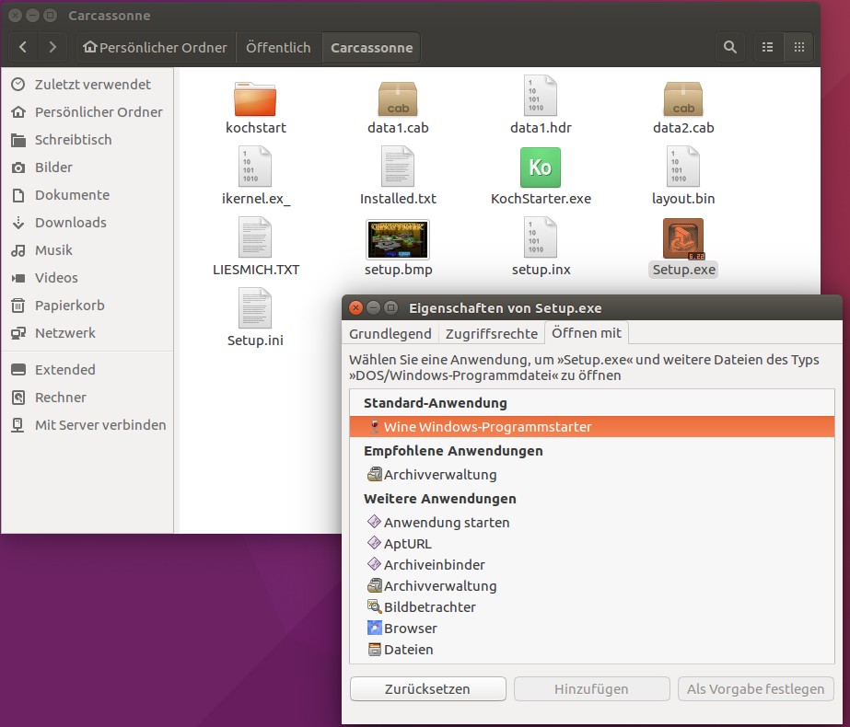Select the kochstart folder icon

(255, 98)
